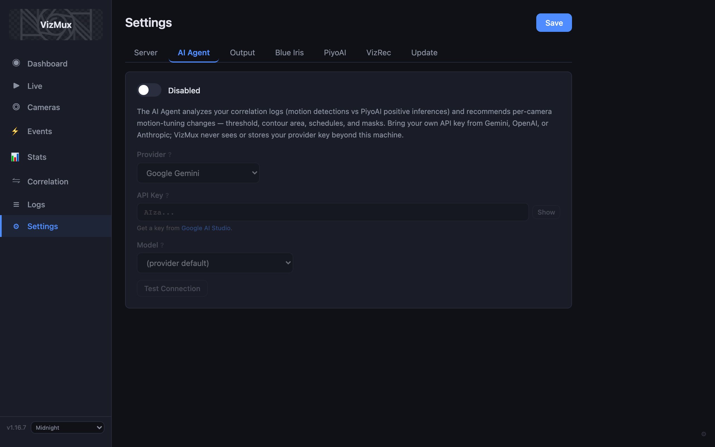715x447 pixels.
Task: Open the Blue Iris tab
Action: click(x=290, y=53)
